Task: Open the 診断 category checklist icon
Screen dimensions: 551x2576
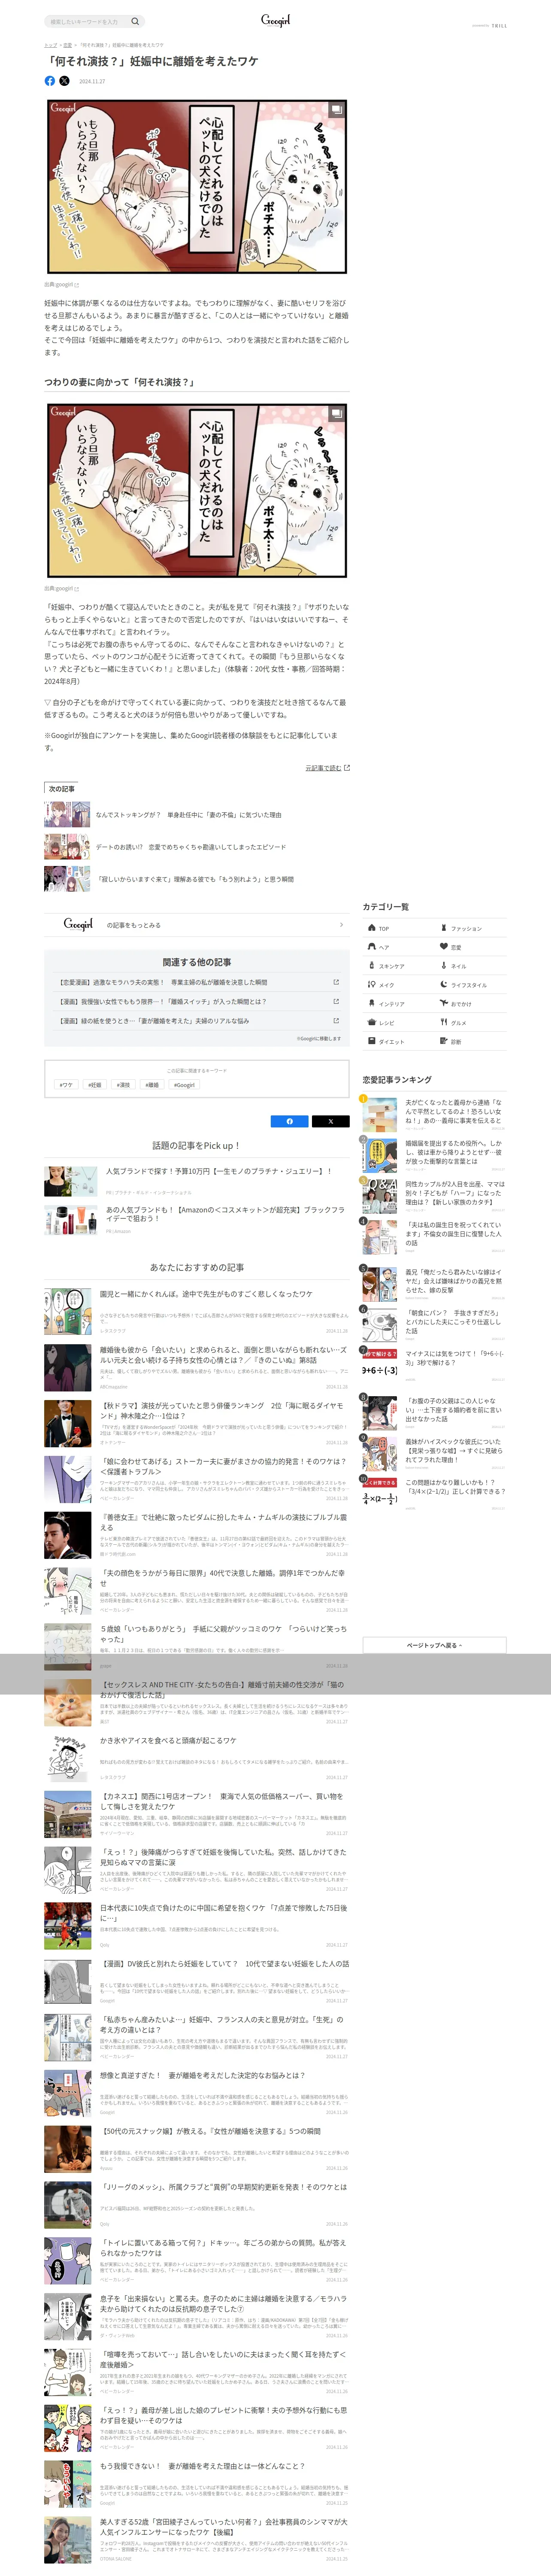Action: click(x=444, y=1041)
